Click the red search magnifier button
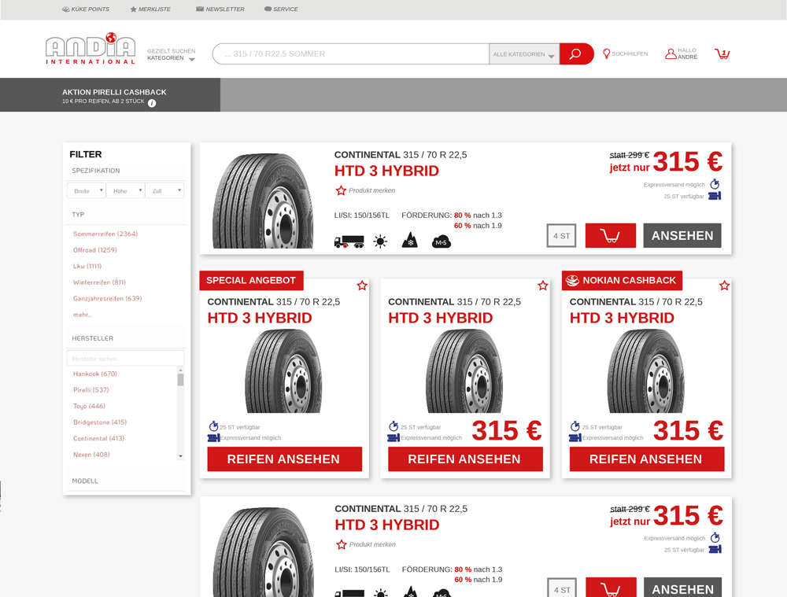This screenshot has width=787, height=597. 576,53
